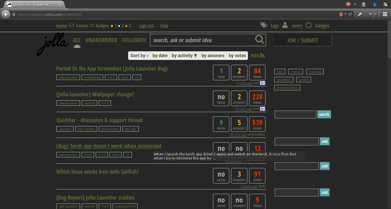The width and height of the screenshot is (391, 209).
Task: Sort questions by answers
Action: coord(213,56)
